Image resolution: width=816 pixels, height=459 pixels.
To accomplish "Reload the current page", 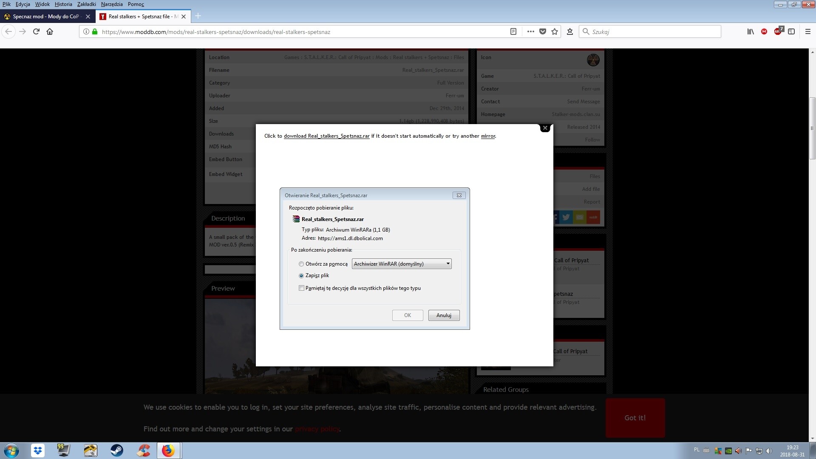I will (x=36, y=31).
